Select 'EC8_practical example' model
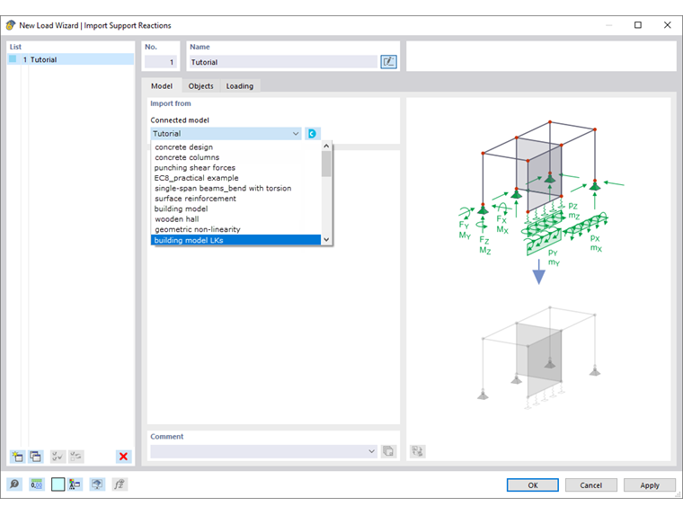Screen dimensions: 683x515 [235, 178]
